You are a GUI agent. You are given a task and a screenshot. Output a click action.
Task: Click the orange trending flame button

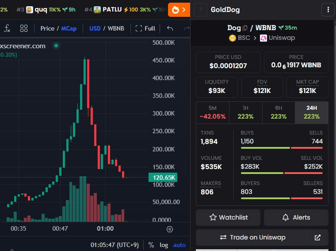point(179,10)
